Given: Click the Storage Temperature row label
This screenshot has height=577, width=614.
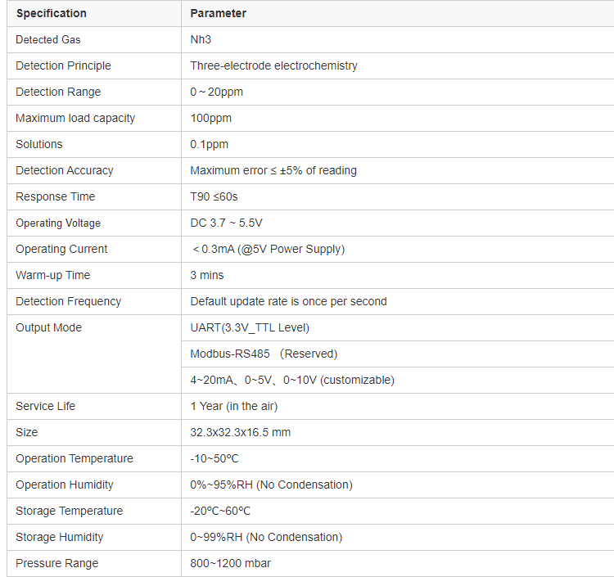Looking at the screenshot, I should click(70, 511).
